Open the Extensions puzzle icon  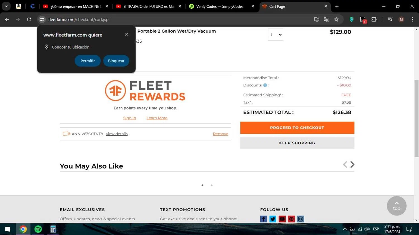pyautogui.click(x=374, y=19)
